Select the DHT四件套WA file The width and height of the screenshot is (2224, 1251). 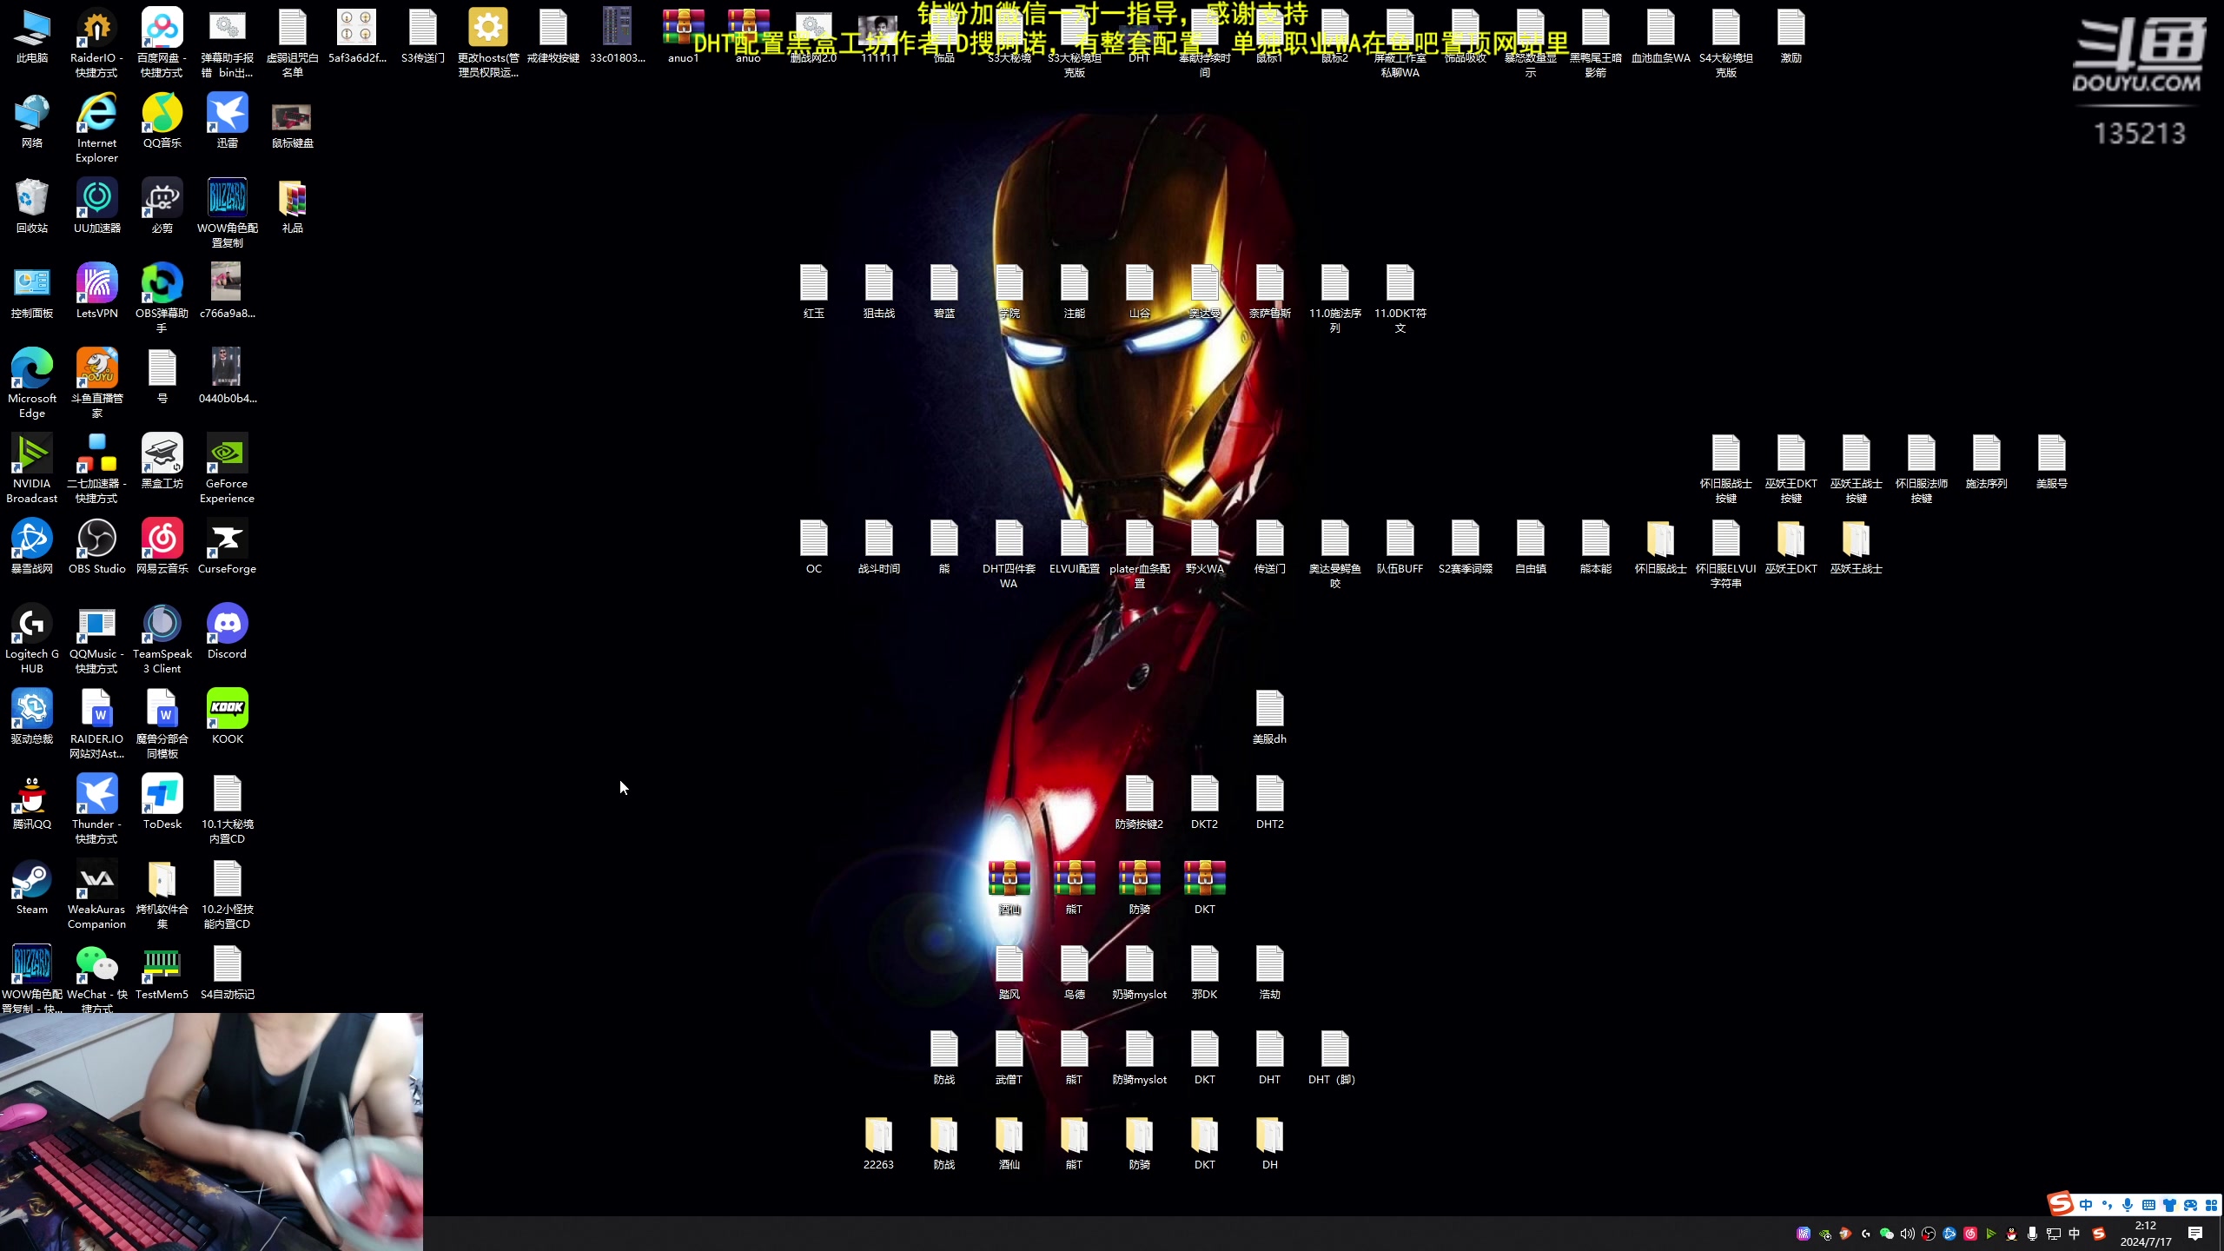pos(1009,554)
